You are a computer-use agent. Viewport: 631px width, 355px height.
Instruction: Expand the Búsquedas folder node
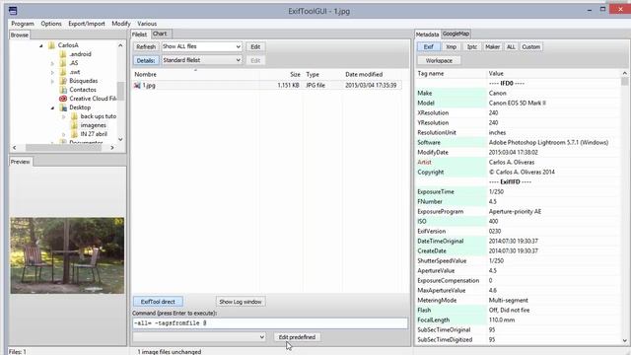tap(52, 81)
